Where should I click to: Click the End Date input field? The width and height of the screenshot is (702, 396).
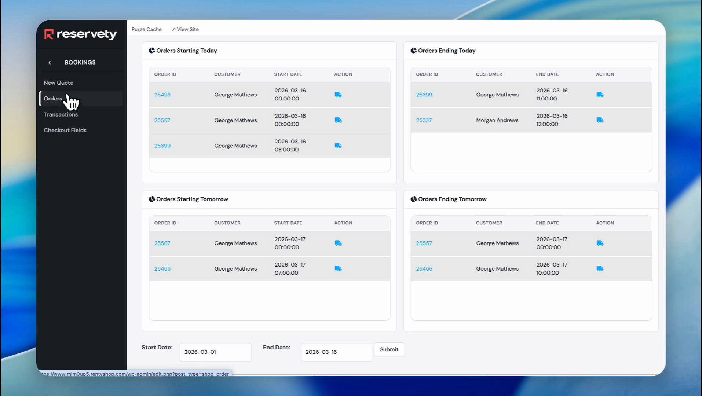coord(337,352)
